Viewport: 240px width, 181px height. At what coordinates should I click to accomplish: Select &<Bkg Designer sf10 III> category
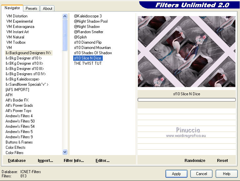[x=25, y=69]
